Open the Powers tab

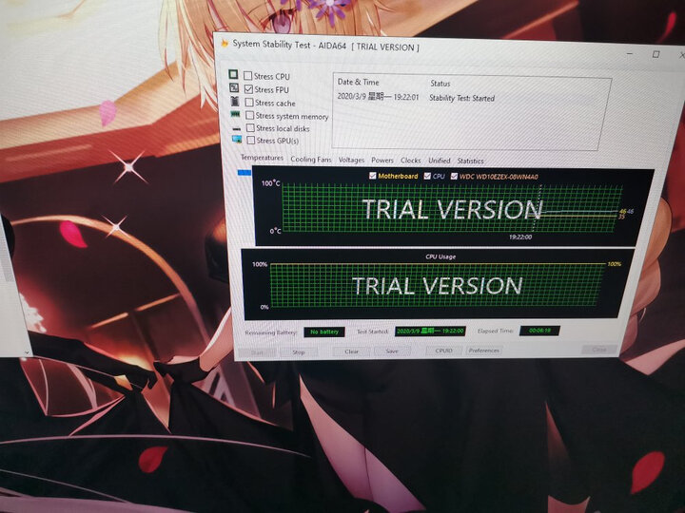[x=382, y=161]
